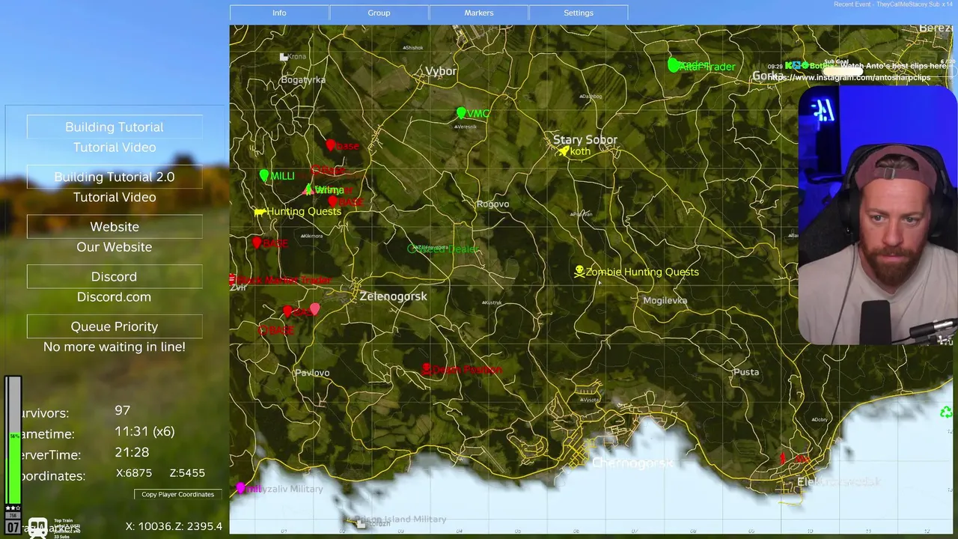Open the Markers tab

(x=478, y=13)
